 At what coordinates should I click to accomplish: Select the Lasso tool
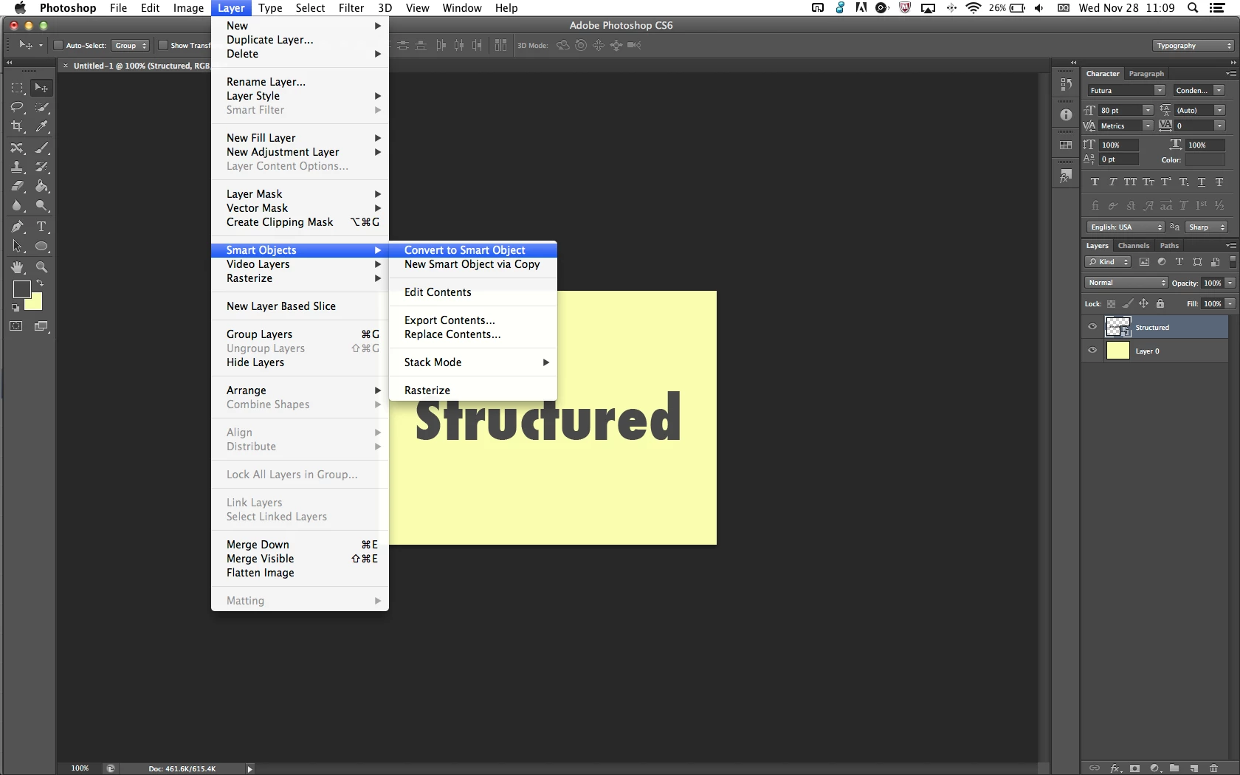[17, 108]
